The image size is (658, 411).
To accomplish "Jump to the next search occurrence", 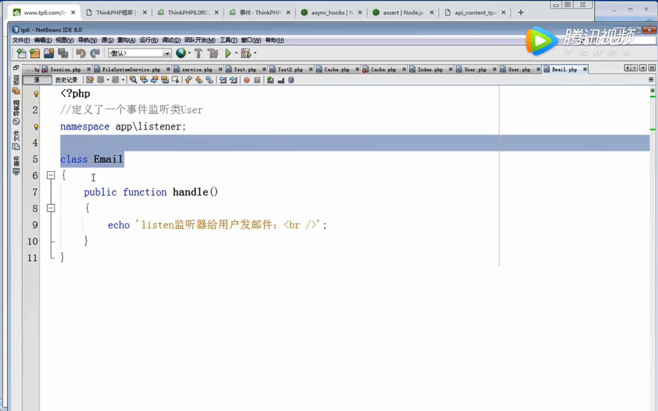I will 154,80.
